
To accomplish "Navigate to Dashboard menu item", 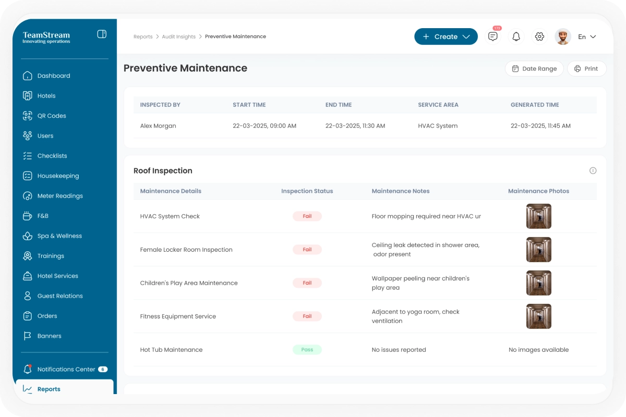I will click(53, 76).
